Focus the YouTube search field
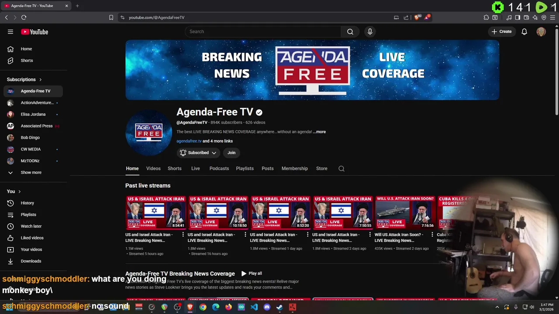Viewport: 559px width, 314px height. coord(263,31)
